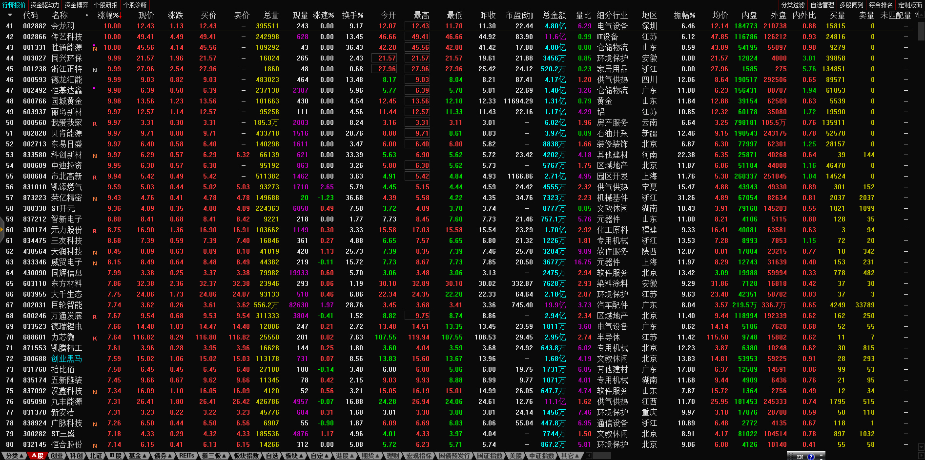Open the 科创 board tab
Viewport: 925px width, 460px height.
(76, 456)
